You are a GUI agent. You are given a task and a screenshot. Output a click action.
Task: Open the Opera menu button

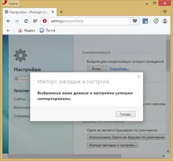(11, 3)
